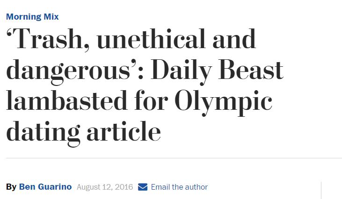Click the blue envelope email icon
Image resolution: width=342 pixels, height=199 pixels.
tap(143, 187)
